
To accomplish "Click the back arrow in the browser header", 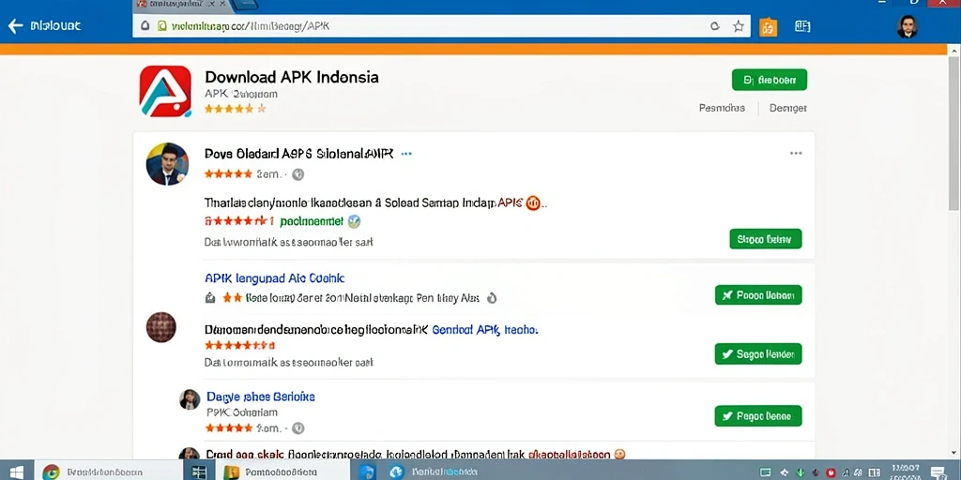I will (x=15, y=25).
